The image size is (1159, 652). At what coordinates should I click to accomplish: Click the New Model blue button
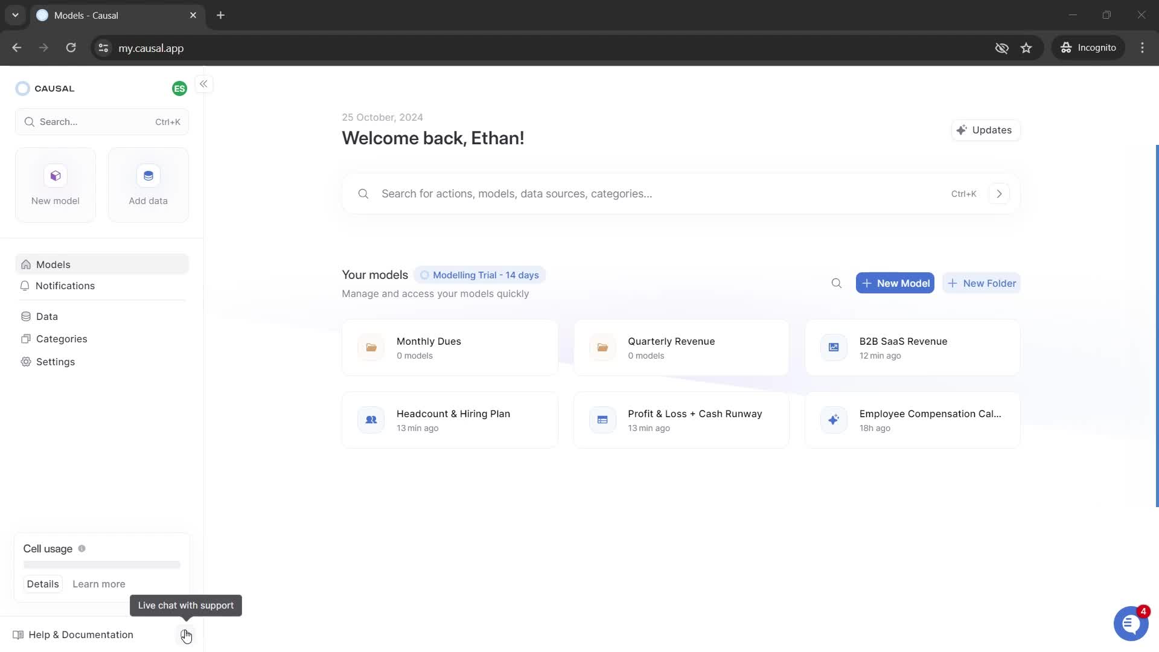(x=896, y=283)
